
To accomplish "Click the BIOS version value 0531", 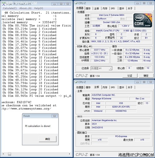I will click(x=121, y=124).
